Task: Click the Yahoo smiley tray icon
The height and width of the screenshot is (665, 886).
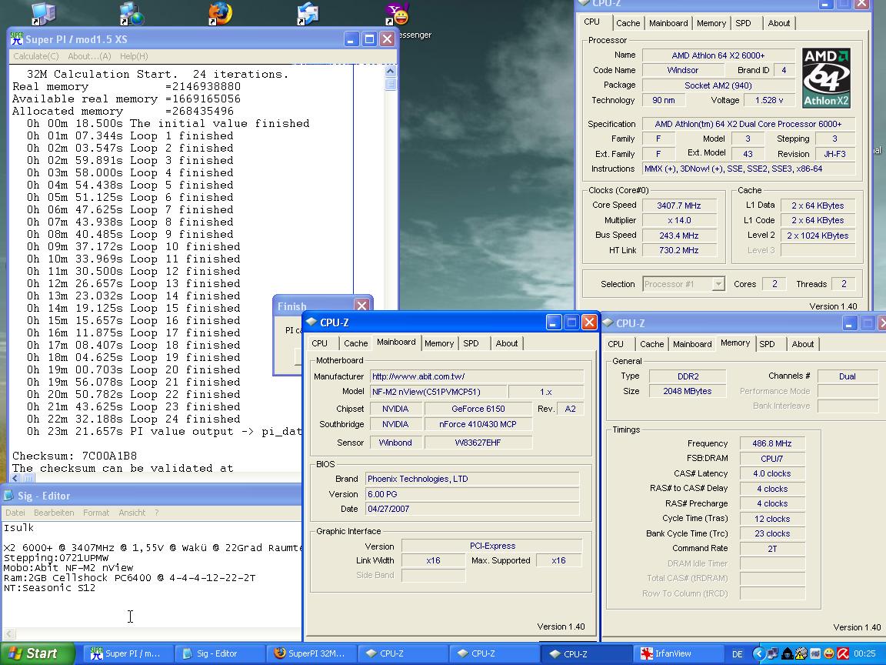Action: click(829, 653)
